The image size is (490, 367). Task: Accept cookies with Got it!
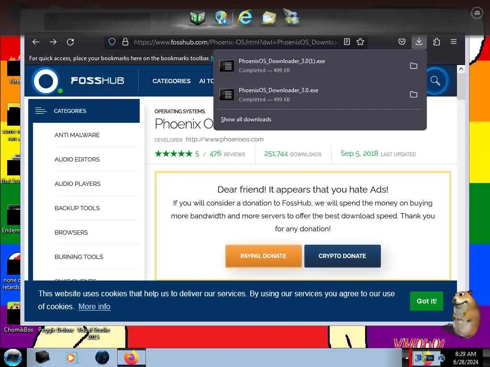(x=426, y=301)
